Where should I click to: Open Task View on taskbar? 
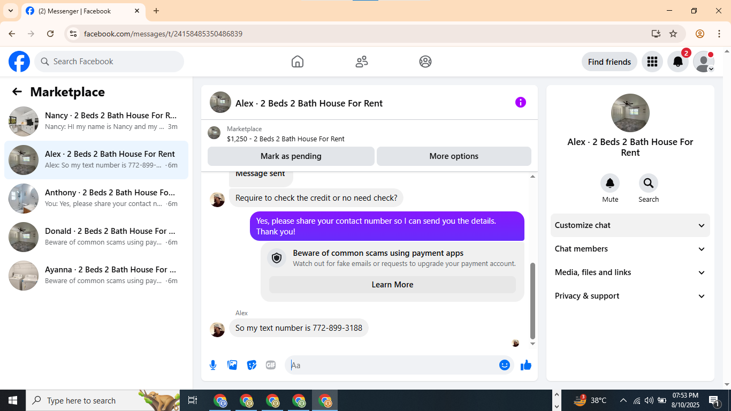click(x=193, y=400)
